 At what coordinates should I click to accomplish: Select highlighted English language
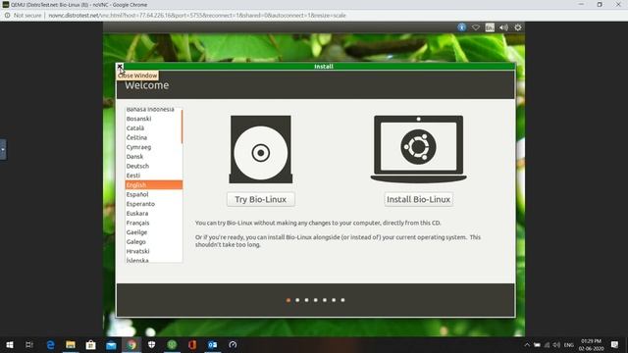[154, 185]
